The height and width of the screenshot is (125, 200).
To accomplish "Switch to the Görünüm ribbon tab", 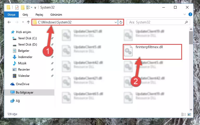I will [x=56, y=15].
